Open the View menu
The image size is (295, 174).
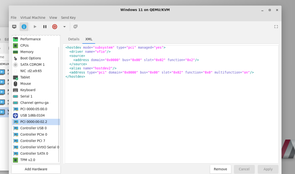(x=53, y=18)
